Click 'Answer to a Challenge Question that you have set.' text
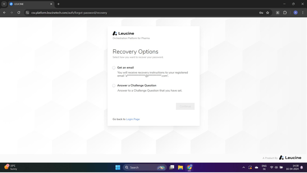Viewport: 307px width, 173px height. 149,91
